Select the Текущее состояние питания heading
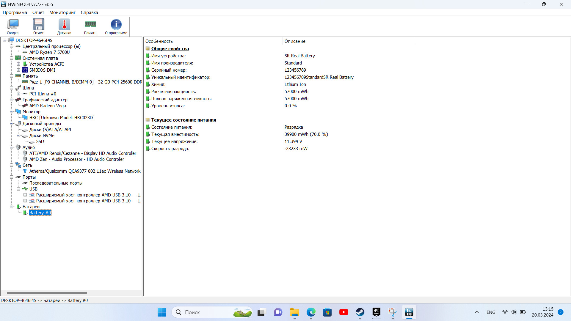Screen dimensions: 571x321 pos(183,120)
